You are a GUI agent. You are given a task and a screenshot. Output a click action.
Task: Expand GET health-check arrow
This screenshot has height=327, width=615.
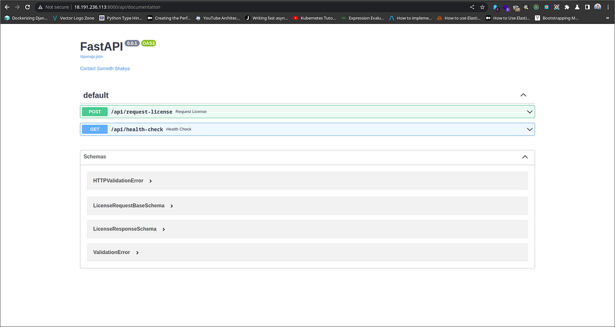(529, 129)
